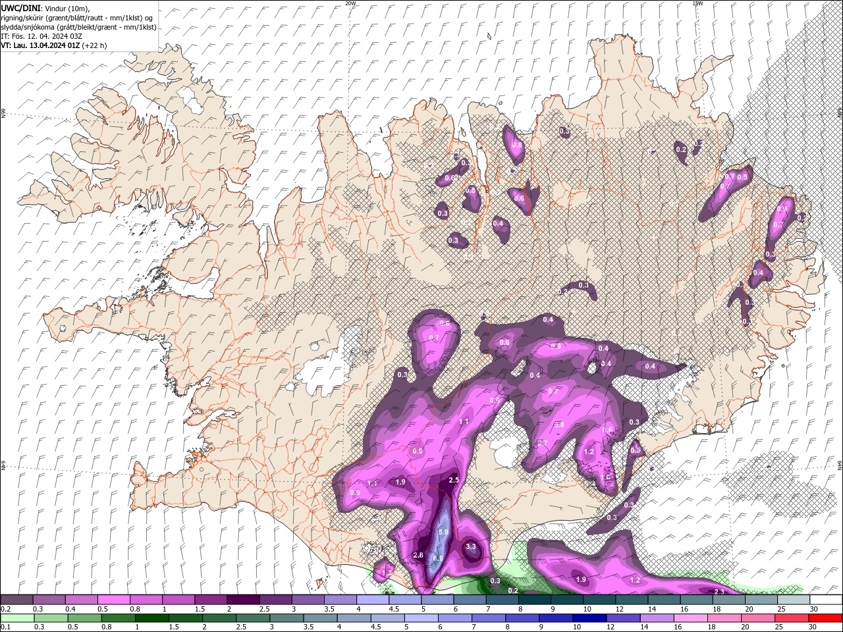Click dark blue swatch between 10 and 12, lower row

pyautogui.click(x=589, y=618)
